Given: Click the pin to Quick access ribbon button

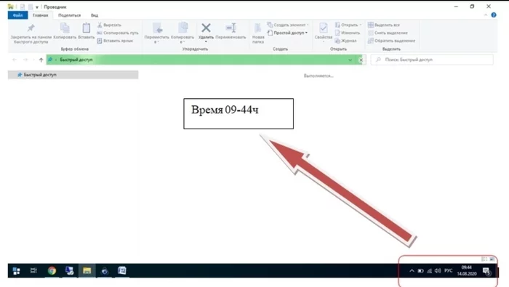Looking at the screenshot, I should pyautogui.click(x=31, y=33).
